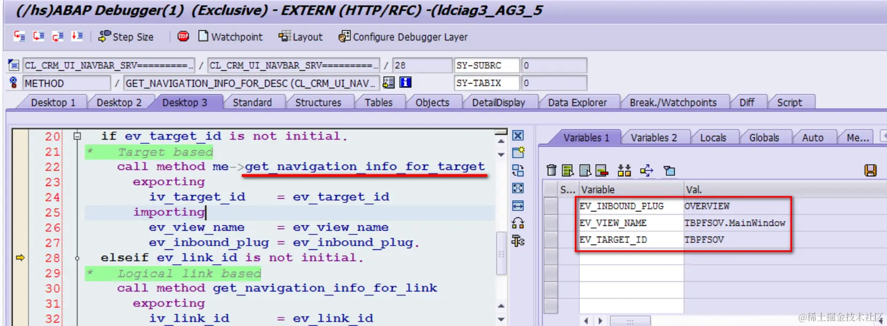
Task: Click the Execute (step over) icon
Action: pyautogui.click(x=38, y=36)
